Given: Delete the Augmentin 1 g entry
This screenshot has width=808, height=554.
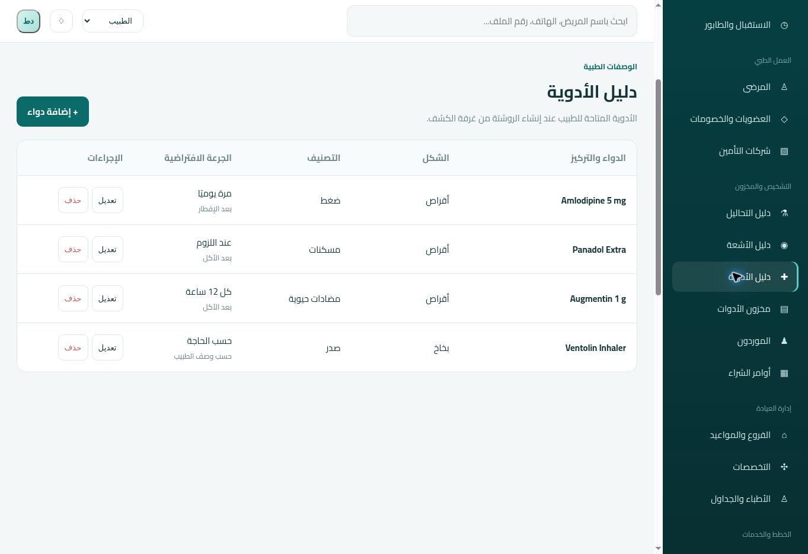Looking at the screenshot, I should point(73,298).
